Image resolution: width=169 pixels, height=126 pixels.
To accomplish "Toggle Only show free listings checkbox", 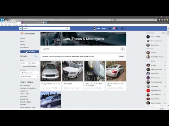I will click(x=21, y=66).
